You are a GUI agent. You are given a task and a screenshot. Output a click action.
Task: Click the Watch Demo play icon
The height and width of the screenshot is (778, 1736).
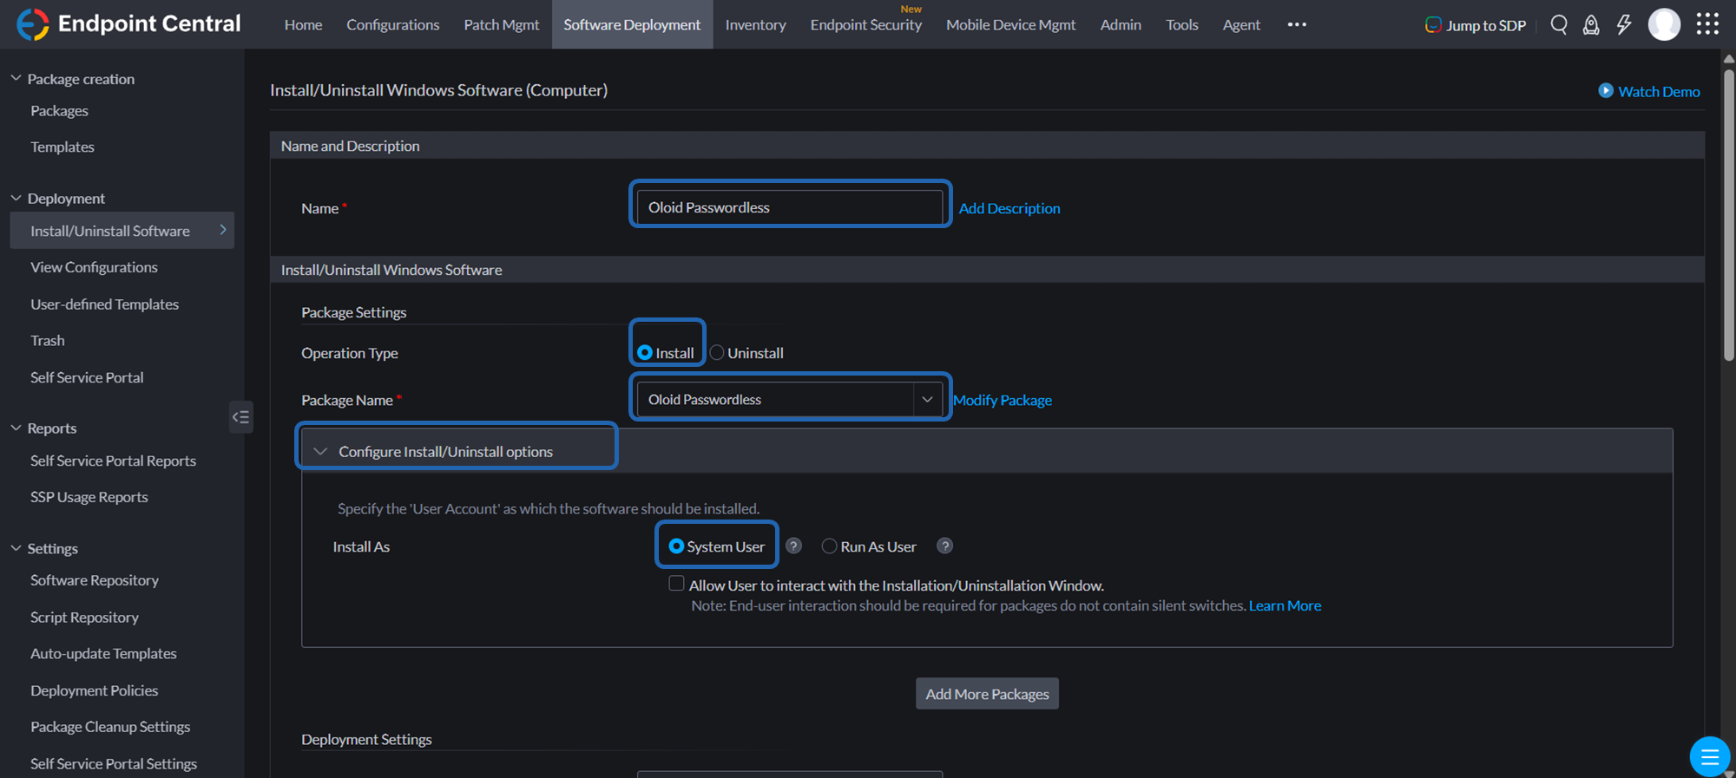pyautogui.click(x=1606, y=90)
